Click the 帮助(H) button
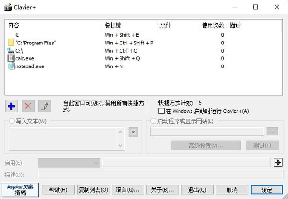Screen dimensions: 288x199 (59, 189)
